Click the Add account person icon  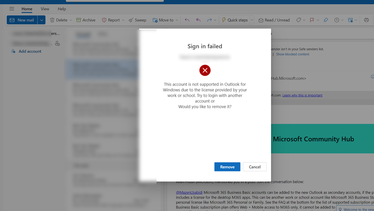13,51
